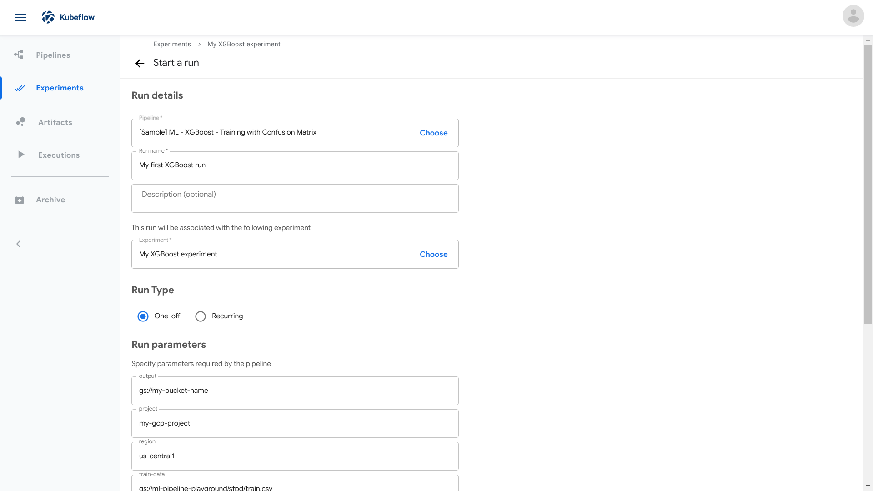Click the Run name field
The height and width of the screenshot is (491, 873).
click(x=295, y=165)
